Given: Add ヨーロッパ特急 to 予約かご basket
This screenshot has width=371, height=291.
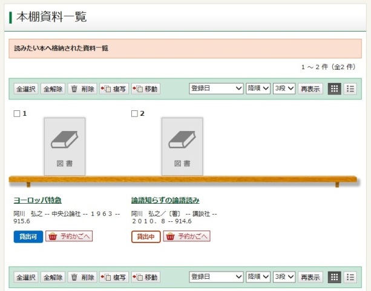Looking at the screenshot, I should pos(69,236).
